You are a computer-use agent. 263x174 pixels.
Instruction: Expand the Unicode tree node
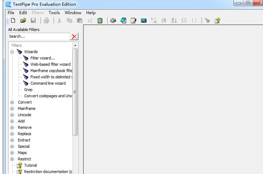pos(12,115)
